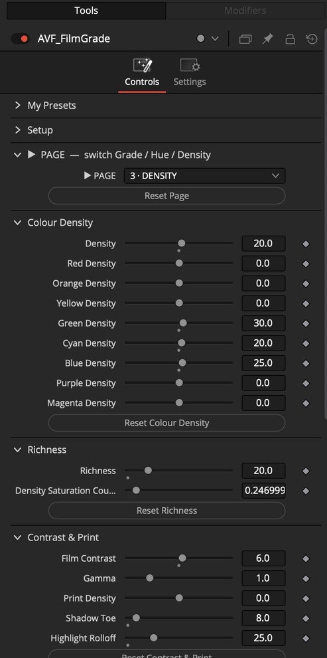Click the Richness value field
The image size is (327, 658).
(263, 470)
